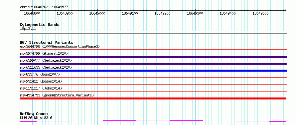Click the 19p13.11 band label
Image resolution: width=296 pixels, height=125 pixels.
click(28, 29)
